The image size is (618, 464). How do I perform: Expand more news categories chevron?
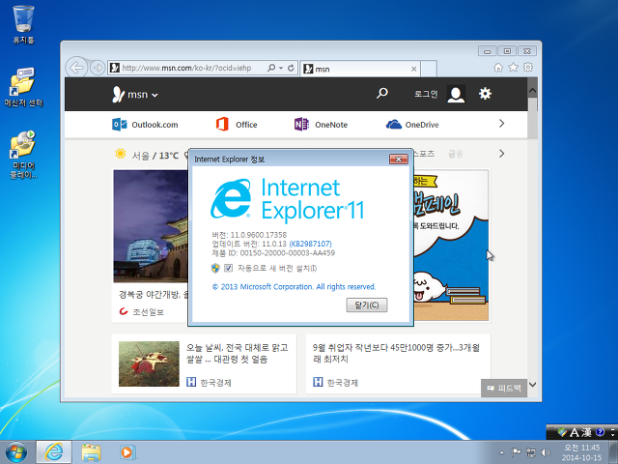tap(502, 154)
